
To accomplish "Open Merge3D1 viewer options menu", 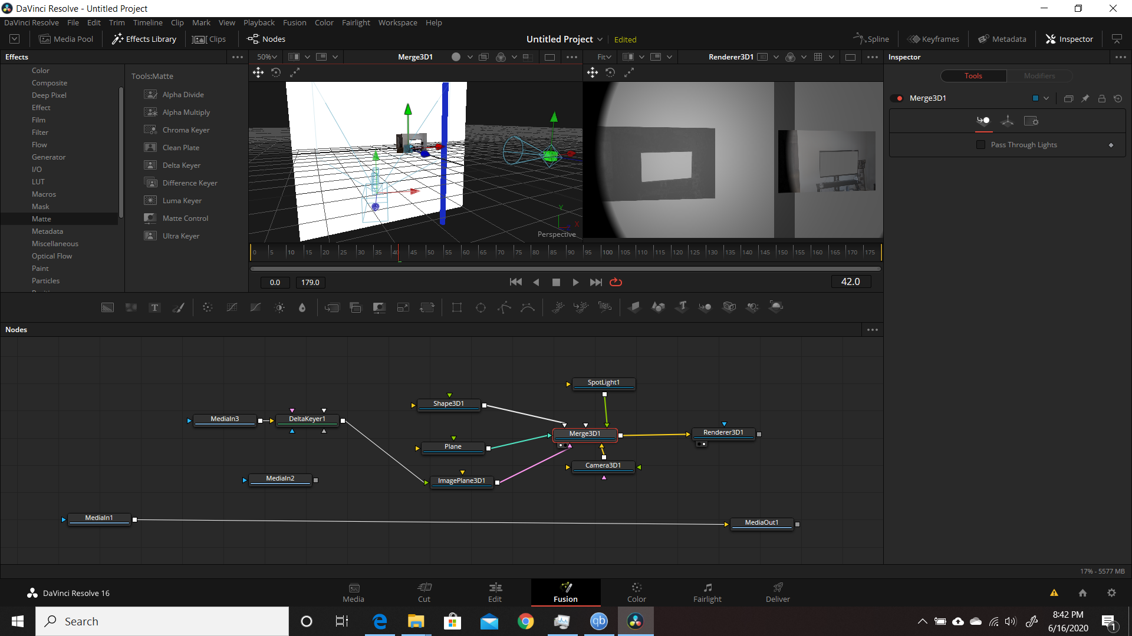I will coord(572,57).
